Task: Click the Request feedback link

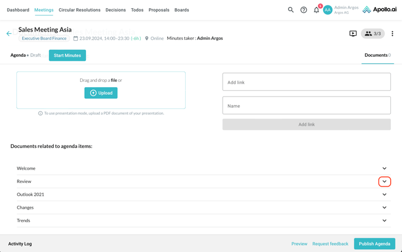Action: pyautogui.click(x=330, y=244)
